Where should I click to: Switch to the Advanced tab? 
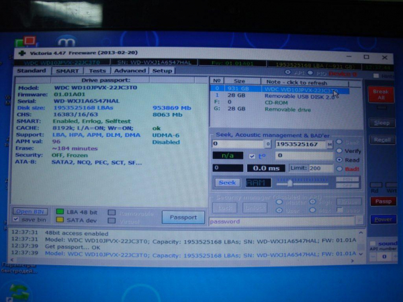tap(130, 70)
